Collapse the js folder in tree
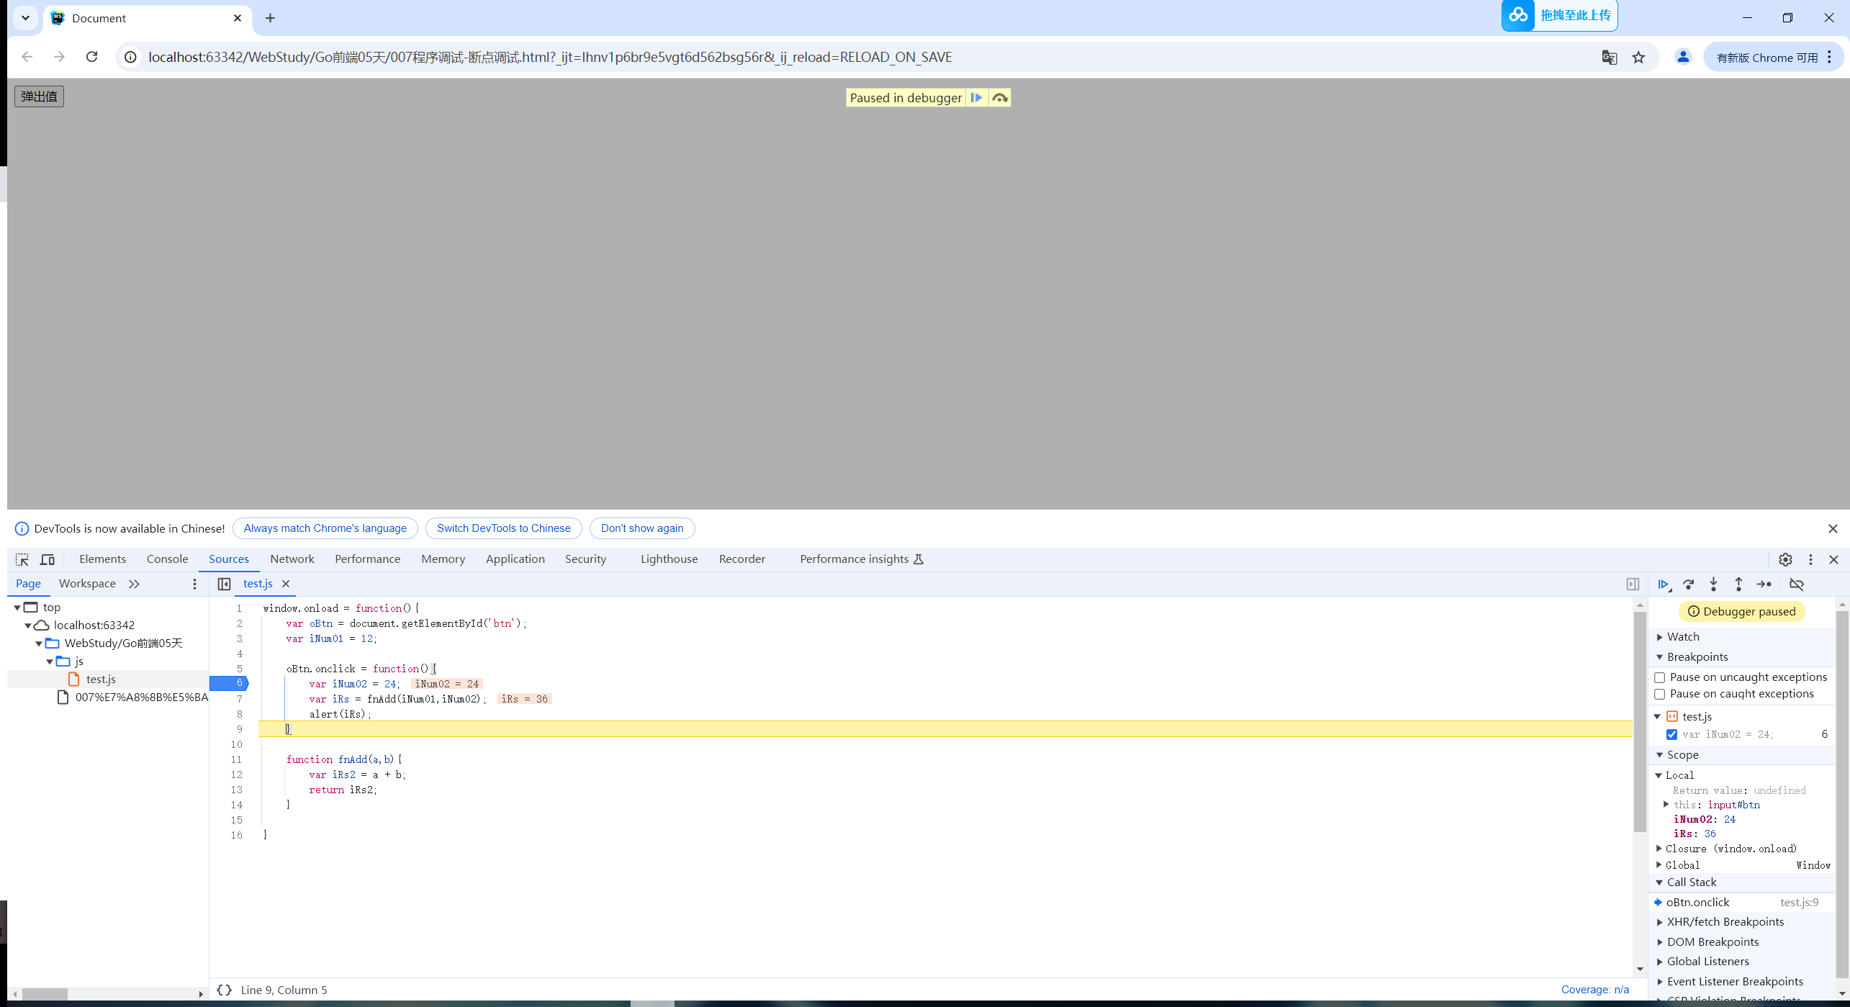The height and width of the screenshot is (1007, 1850). [x=50, y=661]
